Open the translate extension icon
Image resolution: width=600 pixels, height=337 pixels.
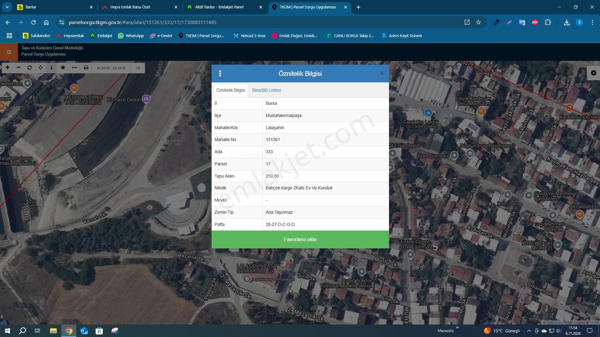click(x=522, y=22)
